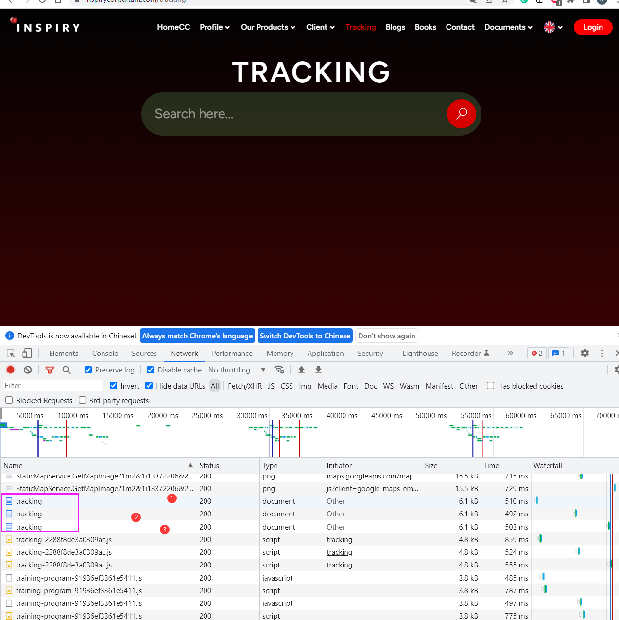619x620 pixels.
Task: Open the Lighthouse tab
Action: click(420, 354)
